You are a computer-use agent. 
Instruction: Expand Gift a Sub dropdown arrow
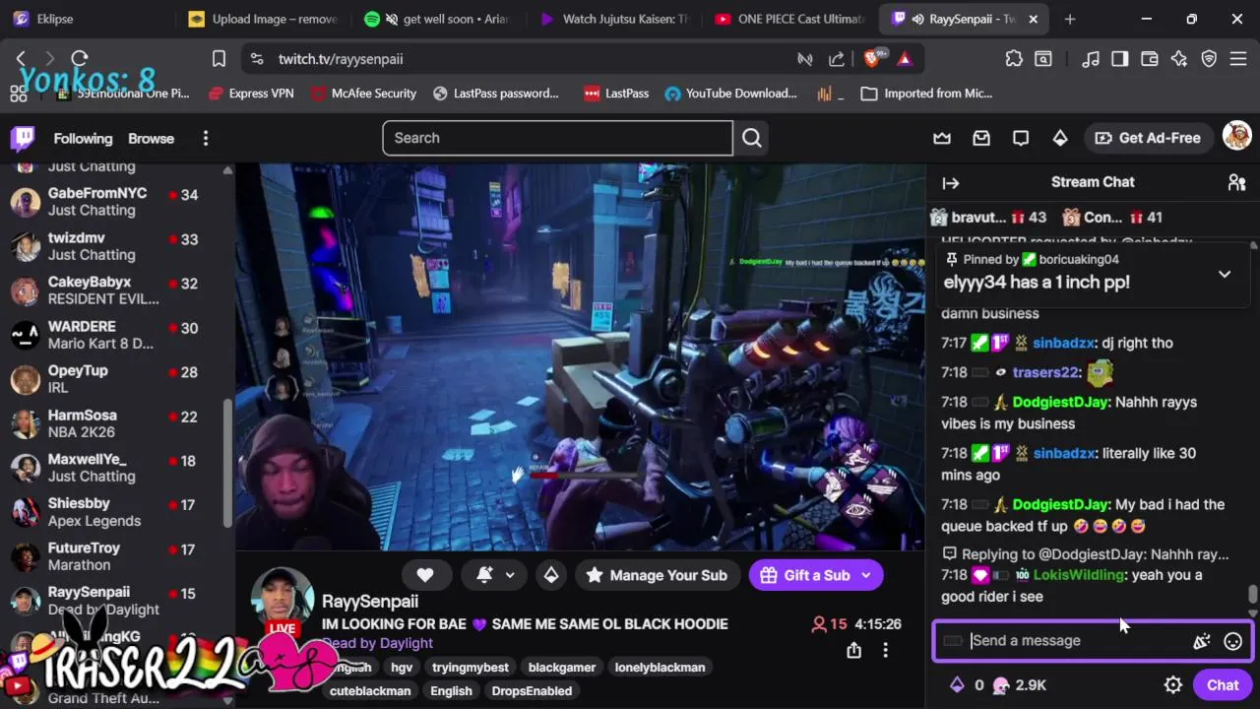click(866, 575)
